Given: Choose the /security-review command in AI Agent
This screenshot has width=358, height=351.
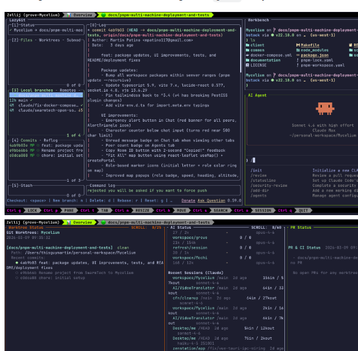Looking at the screenshot, I should click(x=268, y=185).
